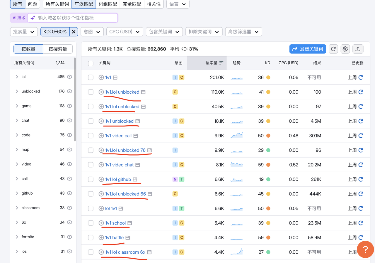Viewport: 375px width, 263px height.
Task: Remove the KD: 0–60% filter
Action: (74, 32)
